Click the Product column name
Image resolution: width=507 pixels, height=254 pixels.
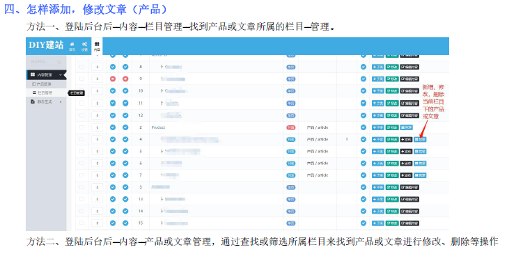(x=159, y=127)
